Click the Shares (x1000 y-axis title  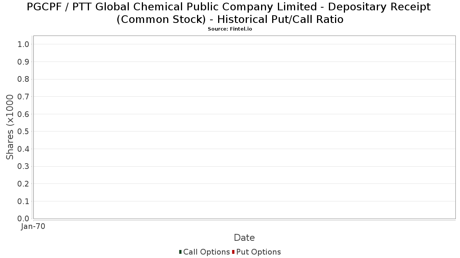10,127
